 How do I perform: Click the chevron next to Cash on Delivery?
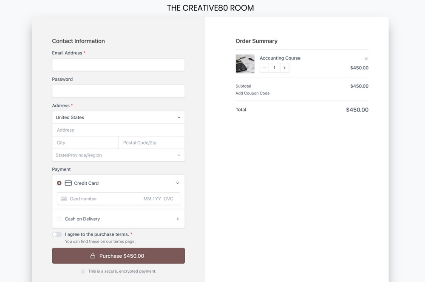click(178, 219)
